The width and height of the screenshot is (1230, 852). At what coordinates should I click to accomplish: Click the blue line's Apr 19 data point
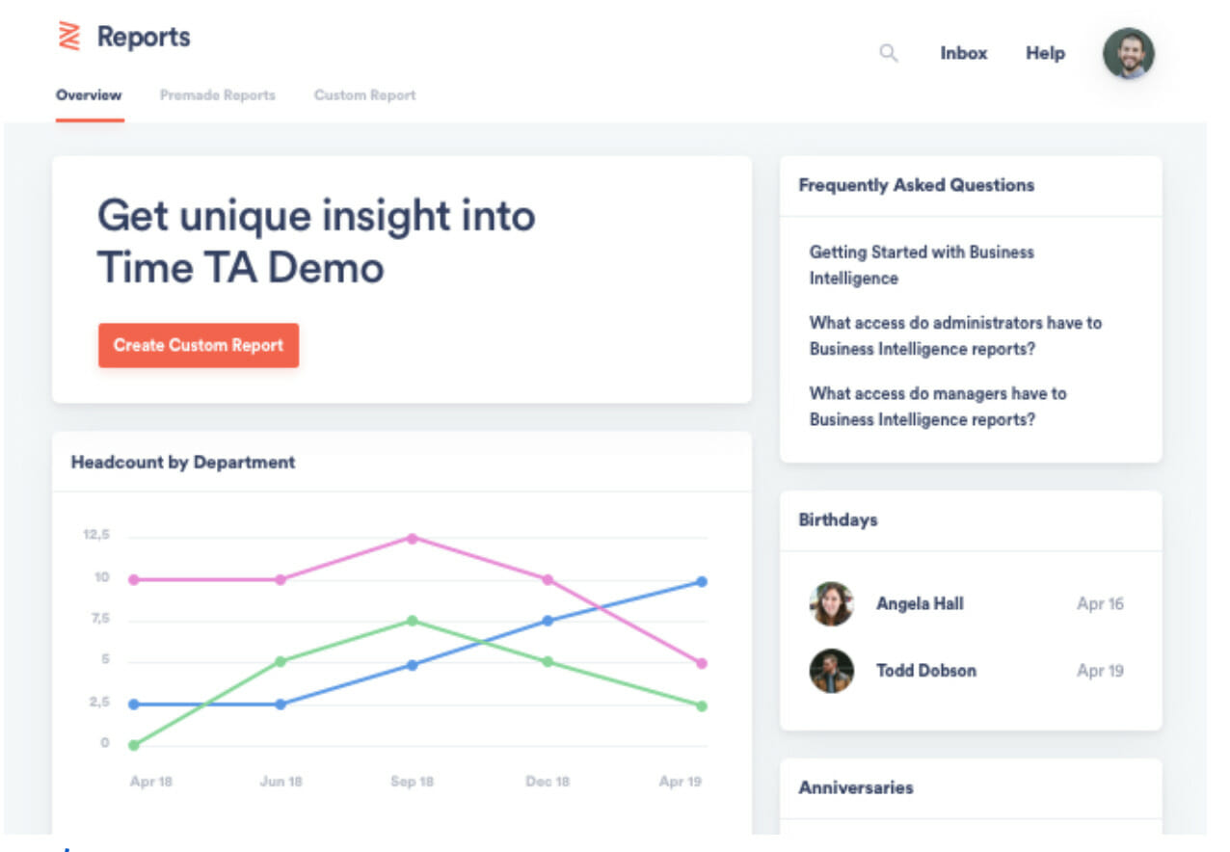[702, 582]
